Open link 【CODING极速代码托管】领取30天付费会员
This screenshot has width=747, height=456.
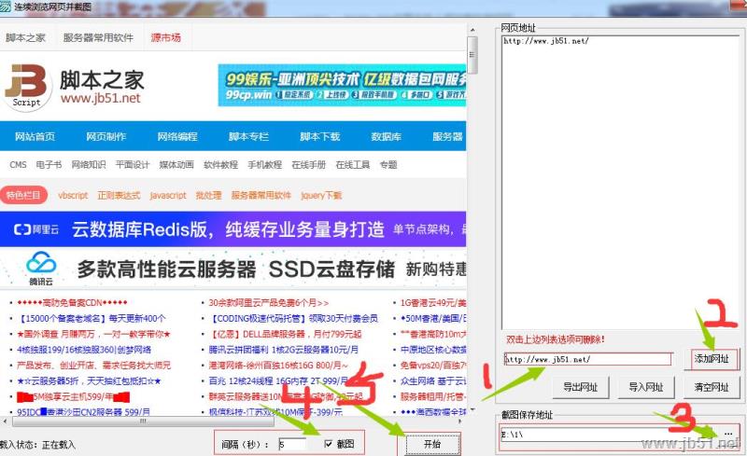293,318
